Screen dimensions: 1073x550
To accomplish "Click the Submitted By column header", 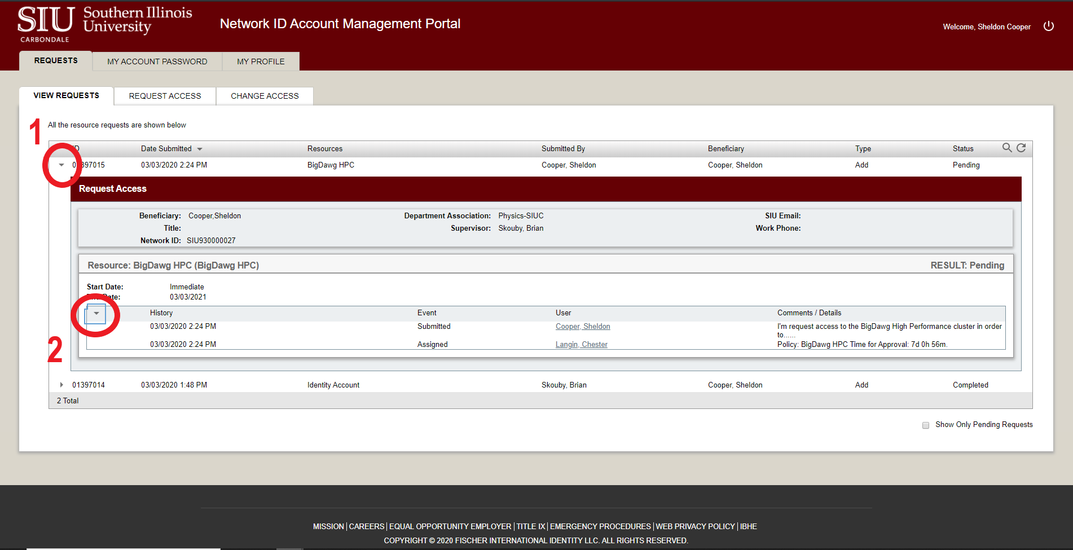I will 563,149.
